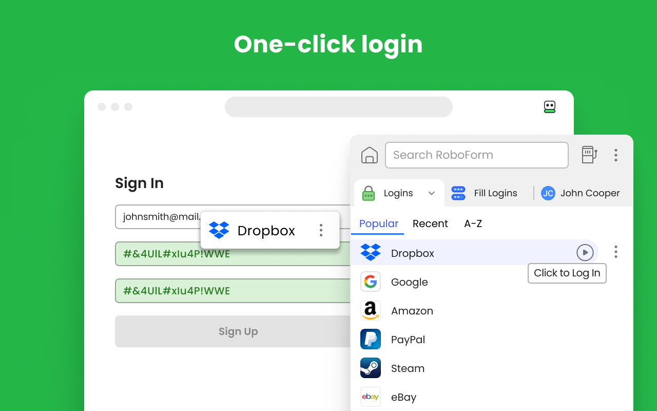The width and height of the screenshot is (657, 411).
Task: Click the play button on the Dropbox row
Action: tap(585, 252)
